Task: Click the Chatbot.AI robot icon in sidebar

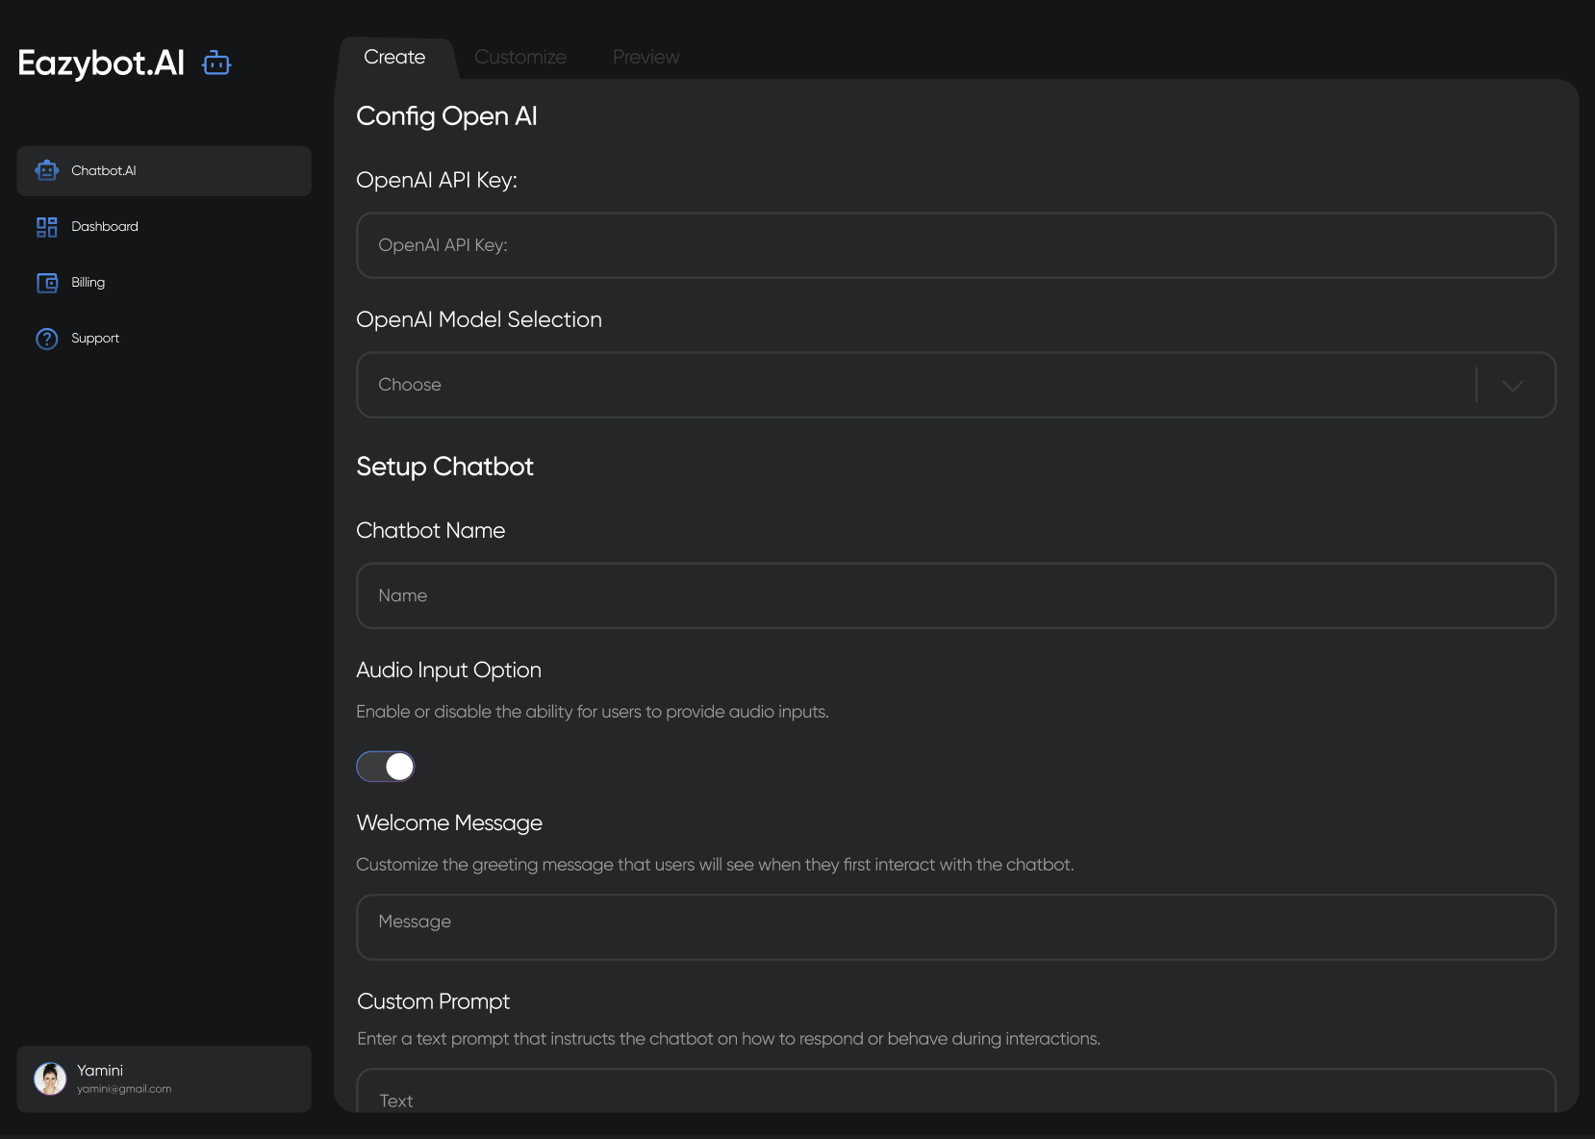Action: [47, 170]
